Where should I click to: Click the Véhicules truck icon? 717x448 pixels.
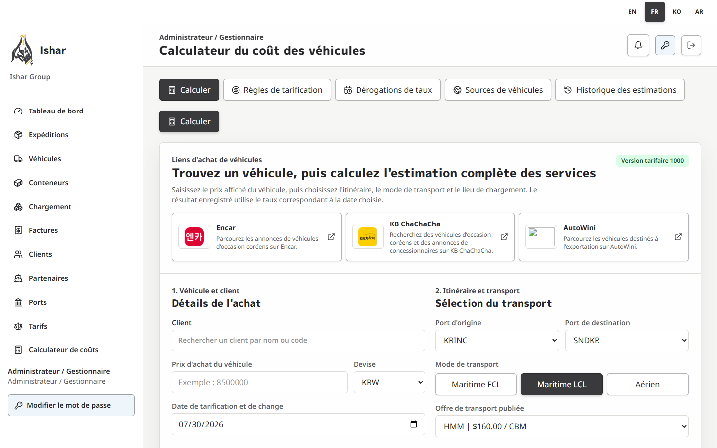tap(18, 159)
